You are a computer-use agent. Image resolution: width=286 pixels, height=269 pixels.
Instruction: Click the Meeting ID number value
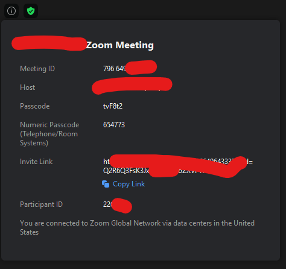point(130,68)
